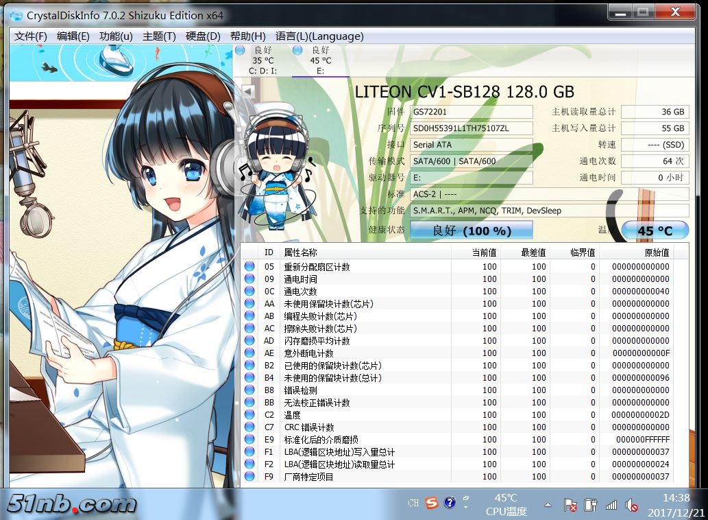Open the 功能(u) menu
Image resolution: width=708 pixels, height=520 pixels.
[x=116, y=36]
